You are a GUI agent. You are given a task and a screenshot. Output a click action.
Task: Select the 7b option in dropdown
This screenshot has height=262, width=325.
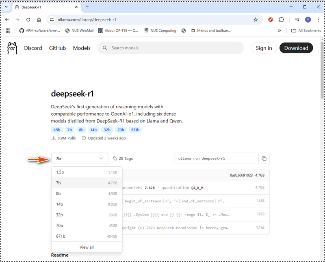pos(87,183)
